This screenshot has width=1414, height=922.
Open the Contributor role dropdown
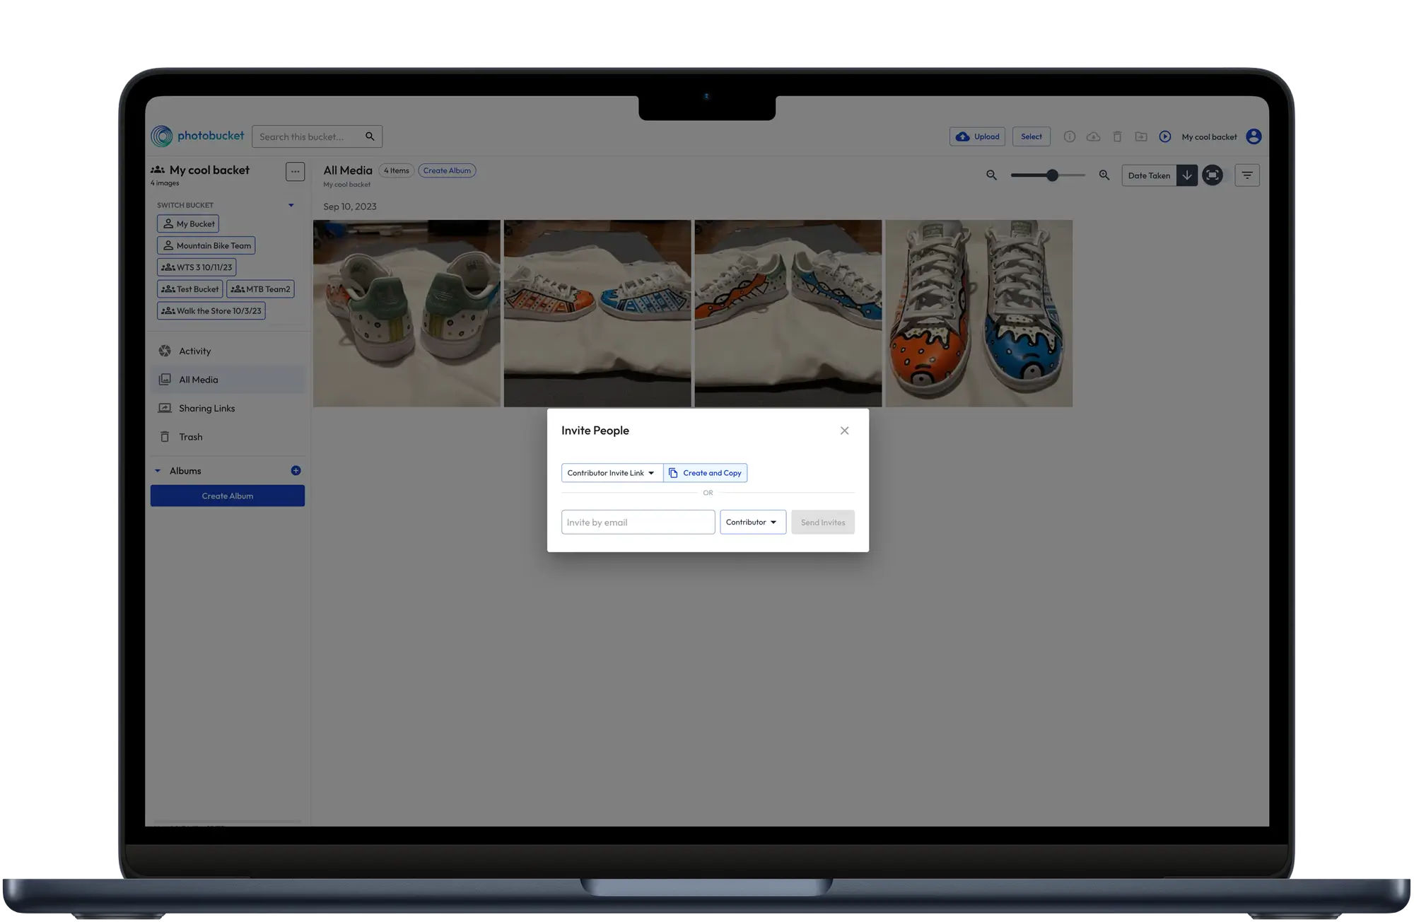(x=753, y=523)
